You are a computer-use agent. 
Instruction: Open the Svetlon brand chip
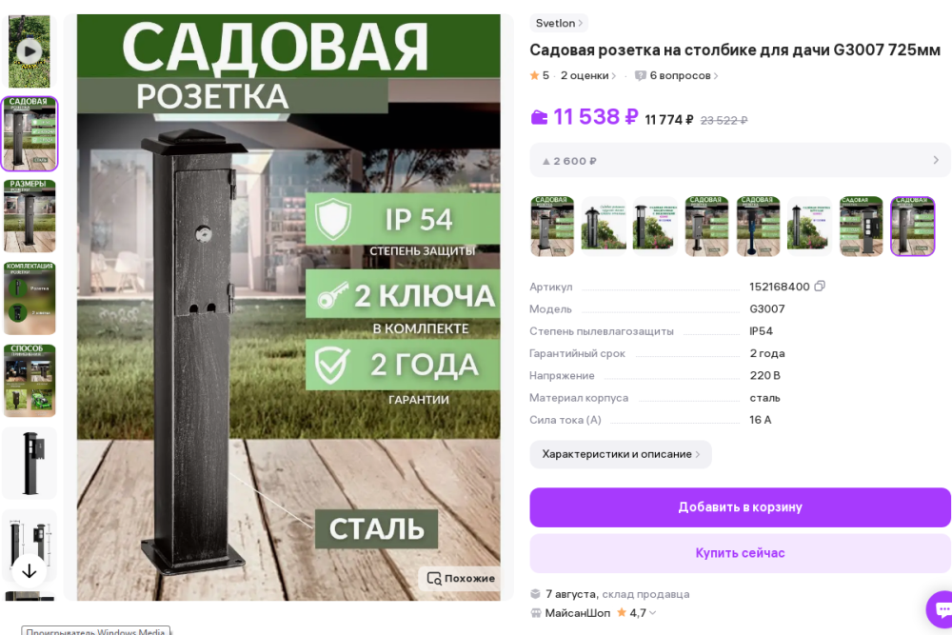559,23
